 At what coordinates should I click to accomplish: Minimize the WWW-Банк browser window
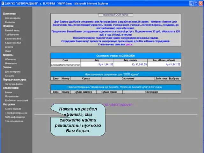tap(191, 4)
